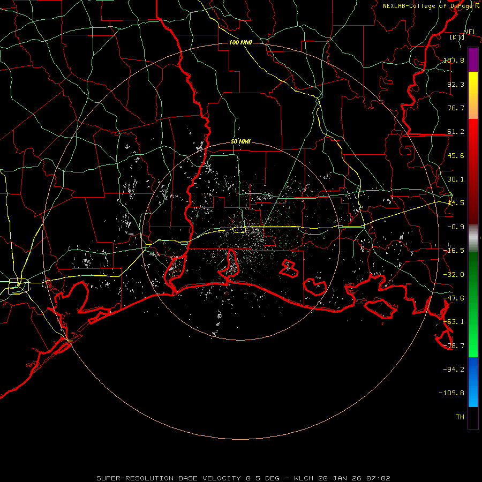
Task: Click the bright green segment of color bar
Action: 473,304
